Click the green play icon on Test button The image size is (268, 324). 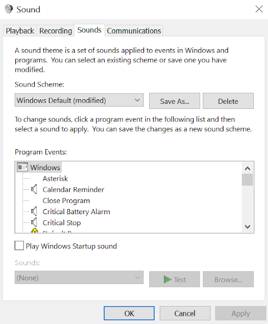point(167,279)
